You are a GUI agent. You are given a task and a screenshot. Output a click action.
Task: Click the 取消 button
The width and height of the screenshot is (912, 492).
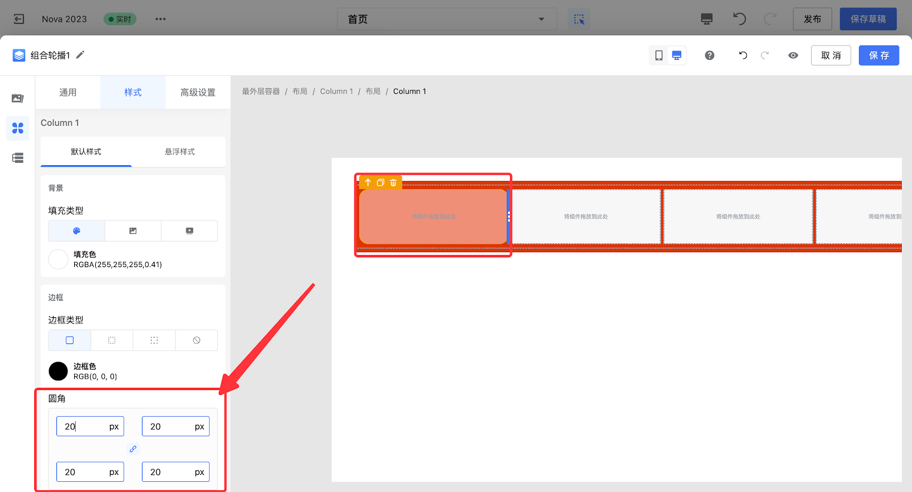[830, 55]
